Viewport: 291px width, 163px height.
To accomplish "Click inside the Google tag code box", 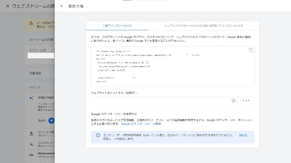I will (x=173, y=66).
